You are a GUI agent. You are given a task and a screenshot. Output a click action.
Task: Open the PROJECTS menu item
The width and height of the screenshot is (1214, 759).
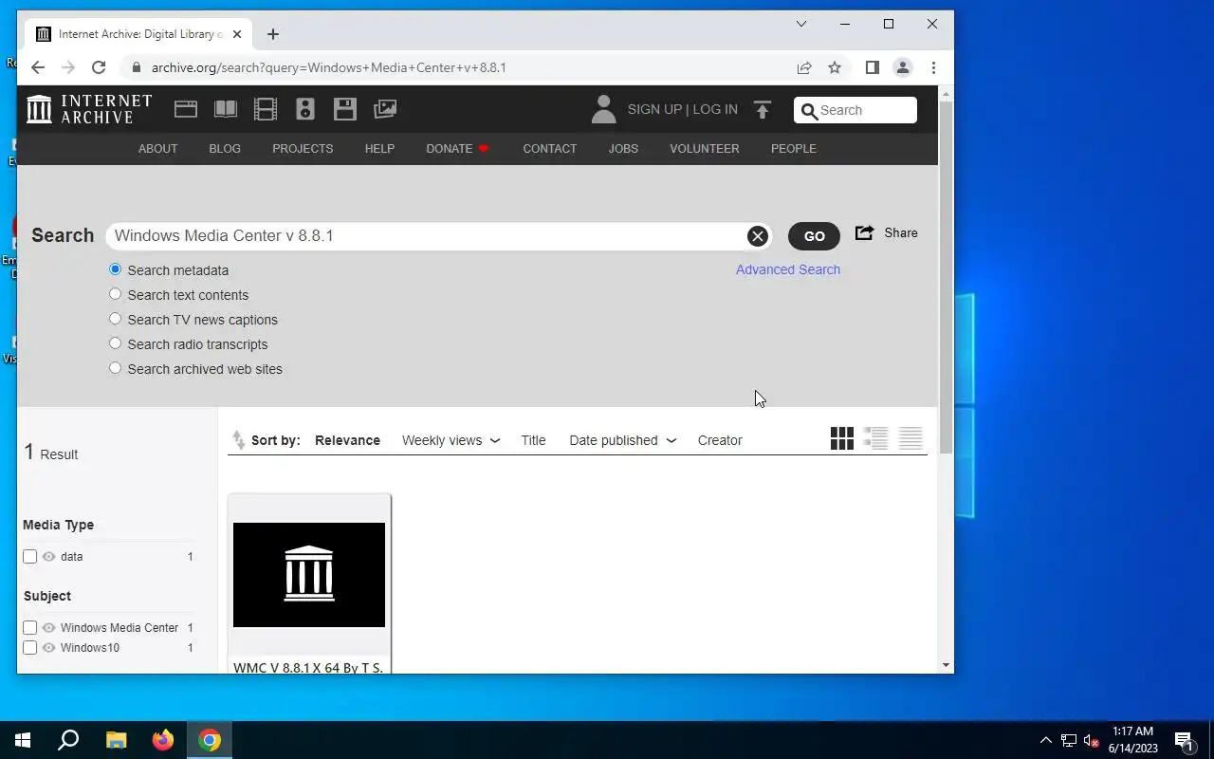coord(303,149)
